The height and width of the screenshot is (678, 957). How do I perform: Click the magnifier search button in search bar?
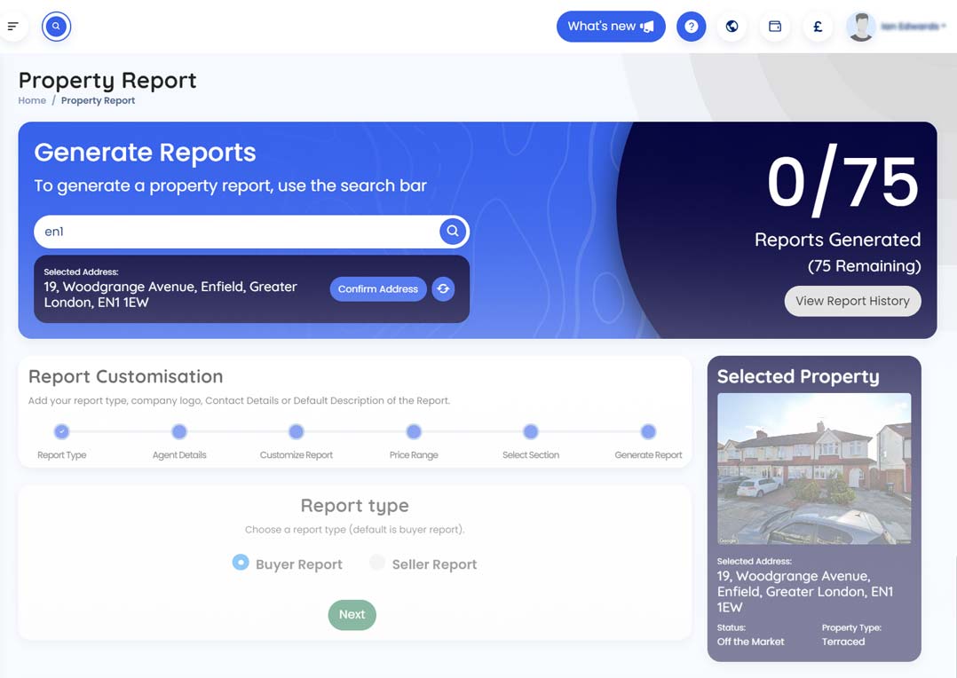[x=452, y=232]
